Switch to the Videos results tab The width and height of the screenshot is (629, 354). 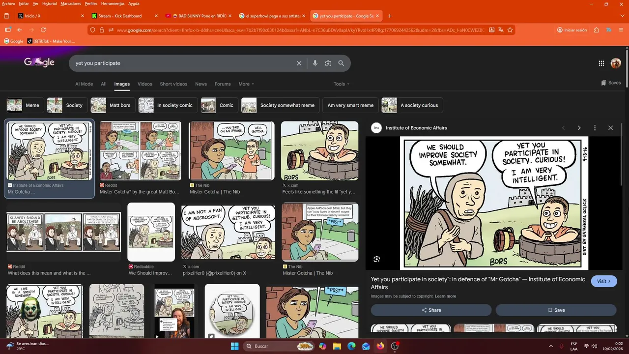click(145, 84)
